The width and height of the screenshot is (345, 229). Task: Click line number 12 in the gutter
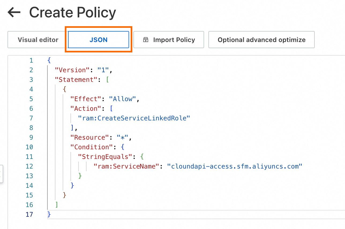pyautogui.click(x=29, y=166)
